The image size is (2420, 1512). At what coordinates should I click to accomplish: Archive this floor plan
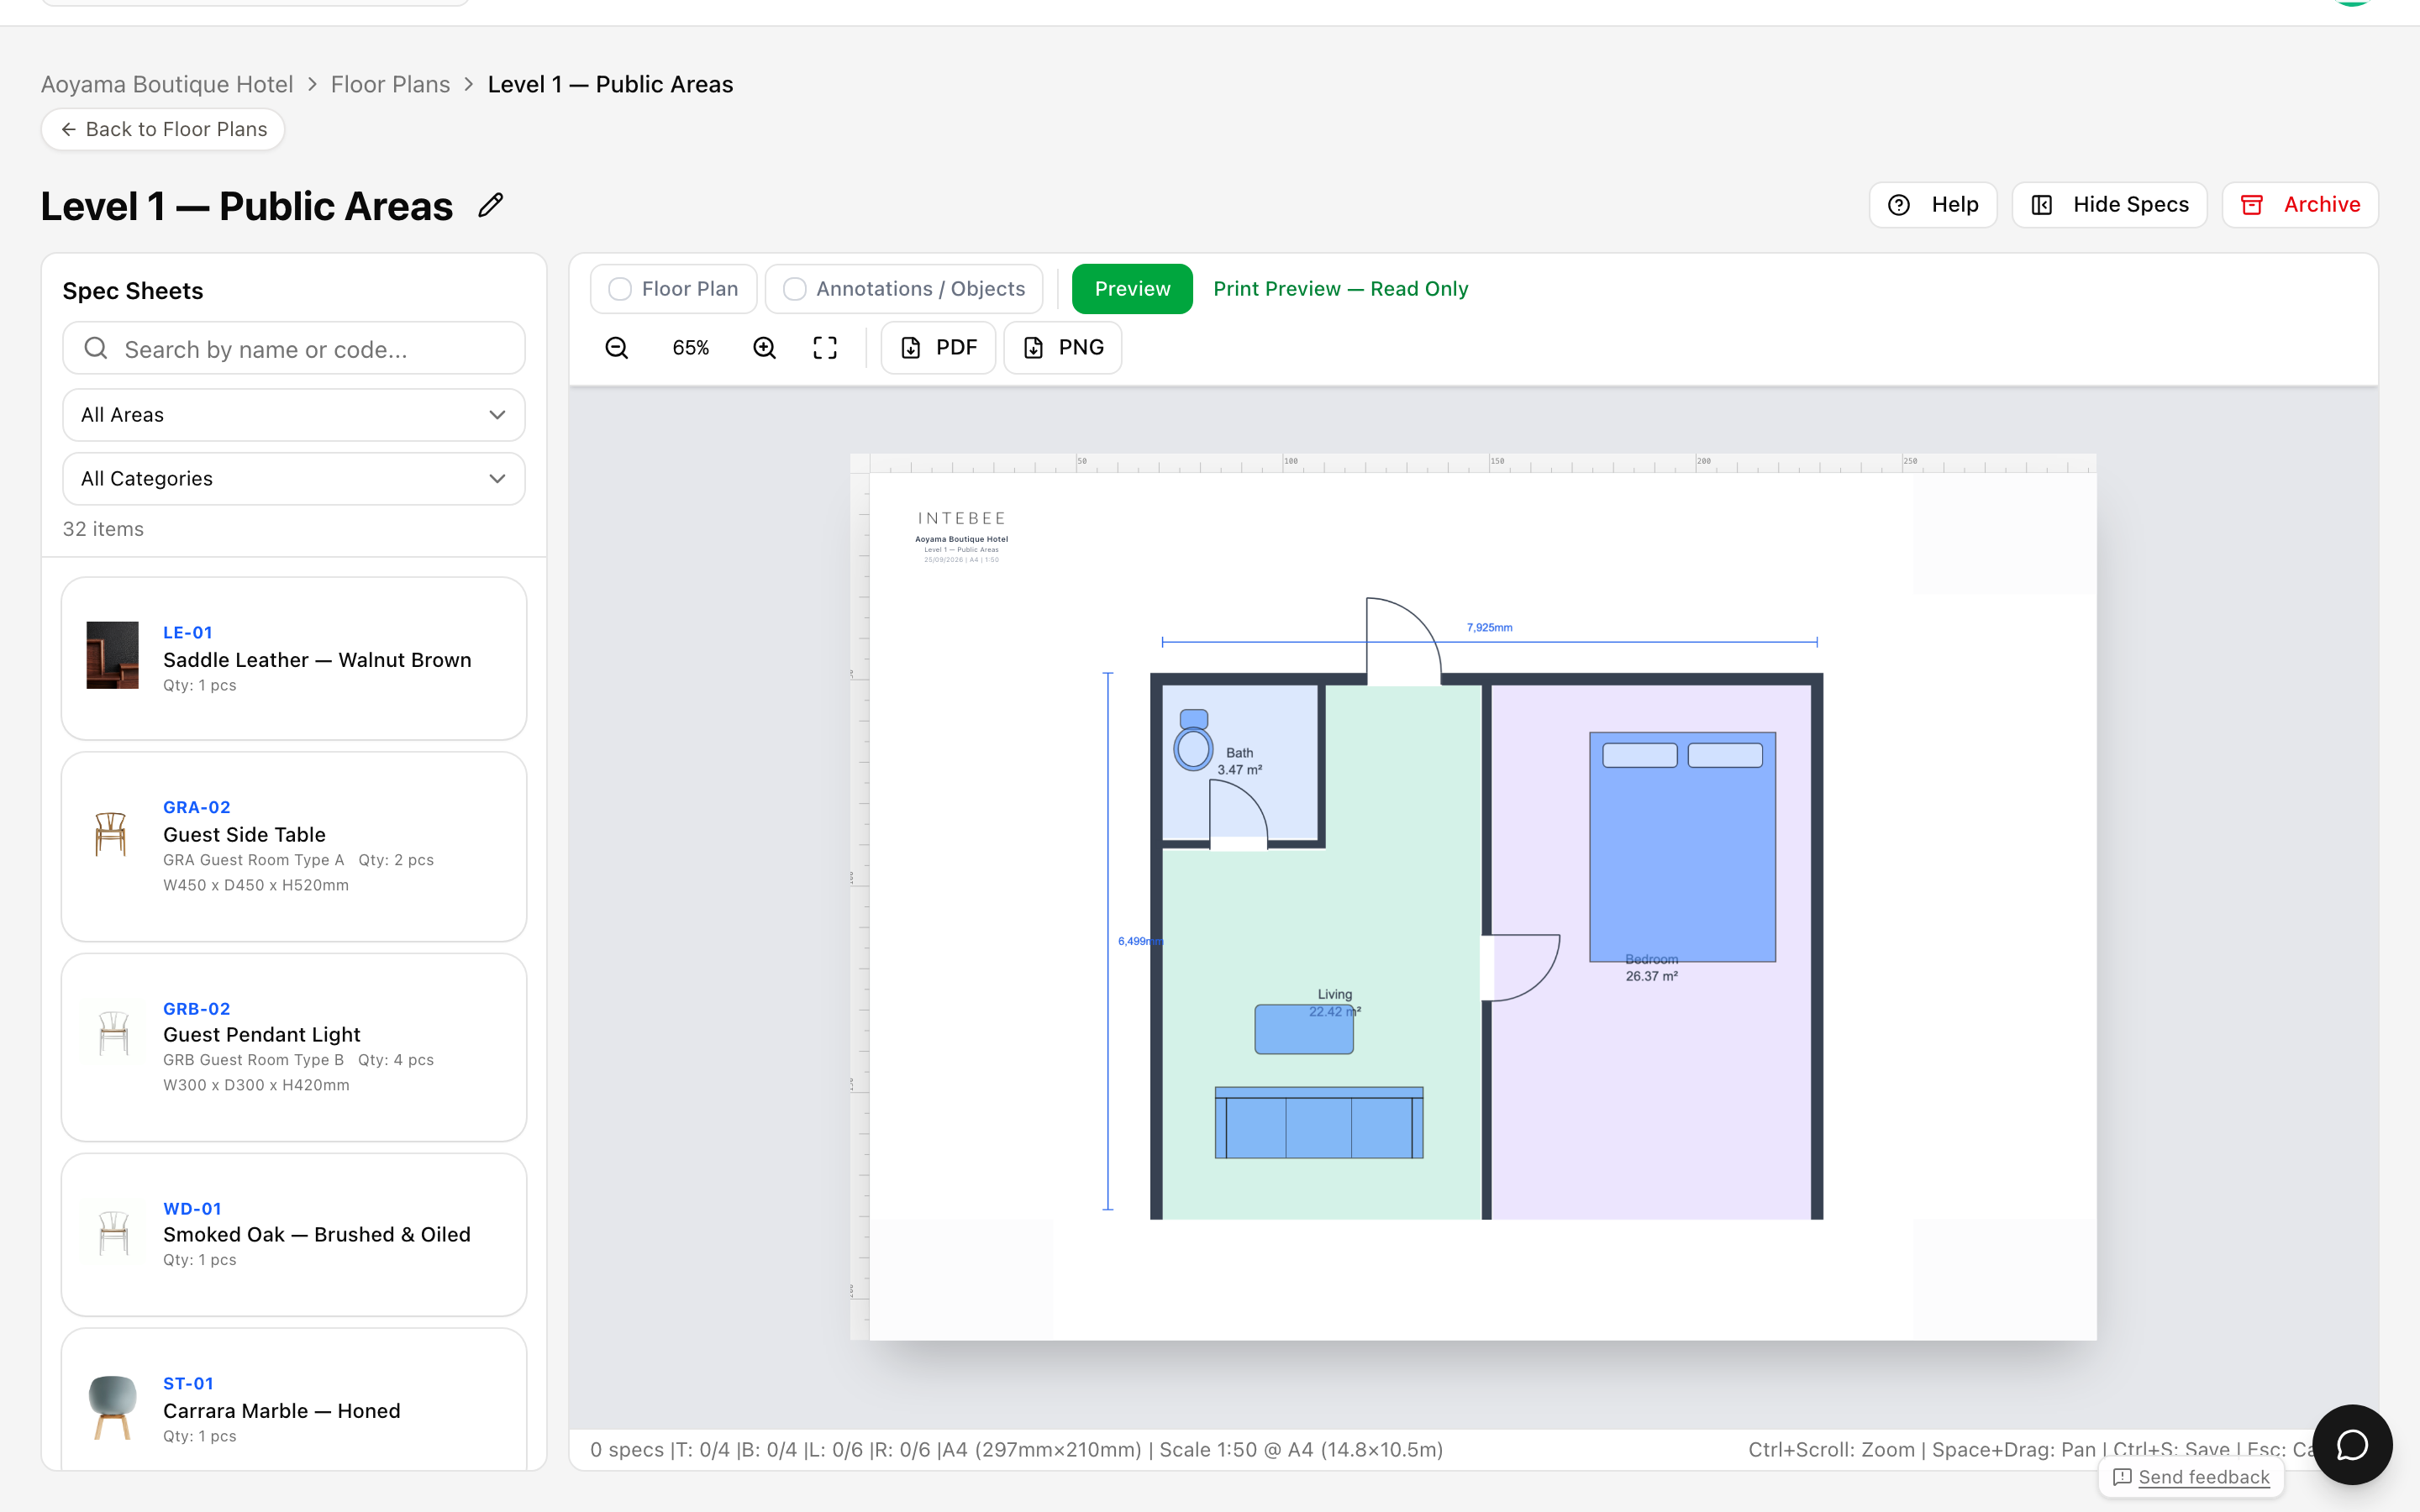pos(2299,205)
